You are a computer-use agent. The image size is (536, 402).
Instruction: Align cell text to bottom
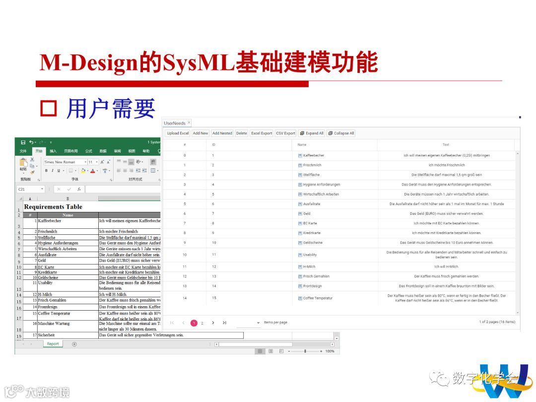(x=131, y=162)
